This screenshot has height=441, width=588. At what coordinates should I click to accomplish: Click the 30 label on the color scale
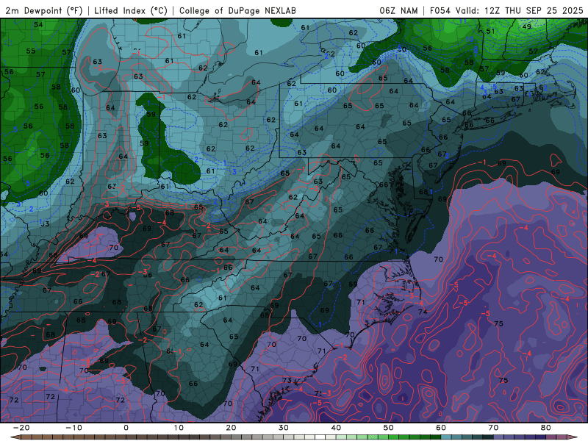tap(284, 428)
